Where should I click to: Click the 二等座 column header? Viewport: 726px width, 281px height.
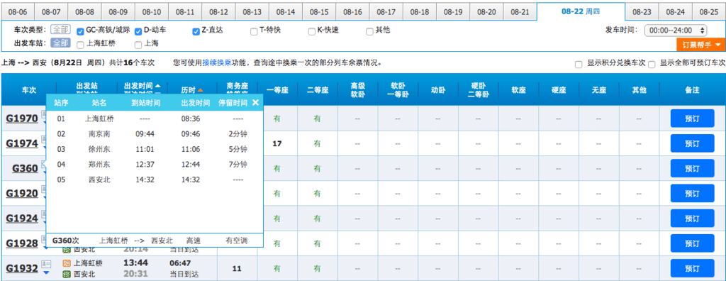point(317,90)
